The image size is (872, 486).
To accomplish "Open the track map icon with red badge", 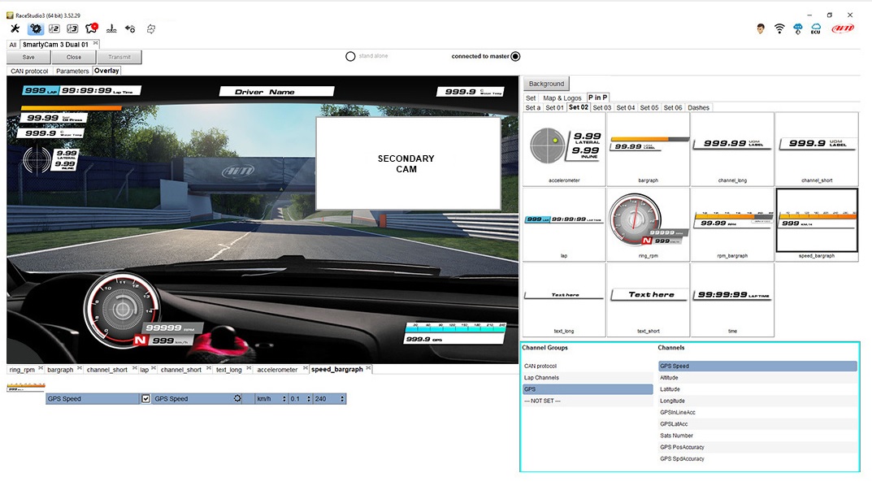I will coord(91,28).
